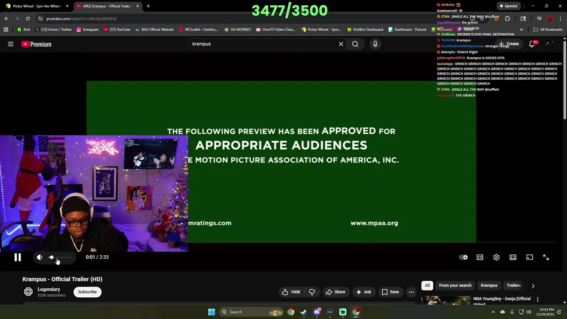Open YouTube notifications bell
Image resolution: width=567 pixels, height=319 pixels.
pyautogui.click(x=532, y=44)
